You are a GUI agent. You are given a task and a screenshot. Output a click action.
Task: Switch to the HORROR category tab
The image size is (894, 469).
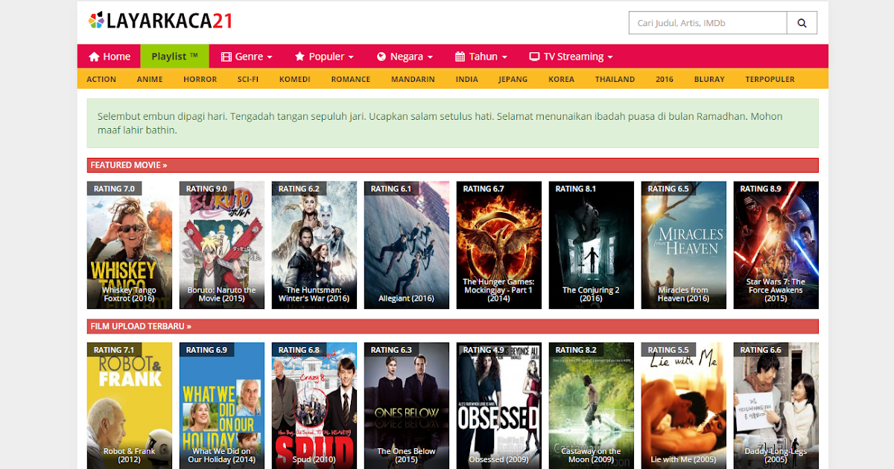click(x=200, y=79)
